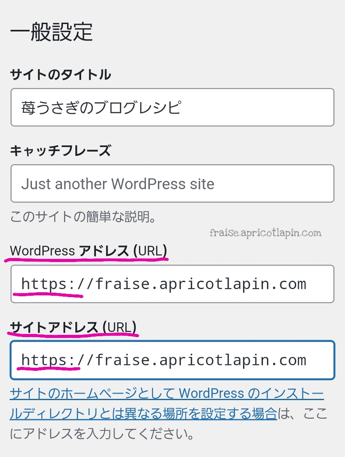Image resolution: width=345 pixels, height=457 pixels.
Task: Select the サイトアドレス (URL) input field
Action: 172,360
